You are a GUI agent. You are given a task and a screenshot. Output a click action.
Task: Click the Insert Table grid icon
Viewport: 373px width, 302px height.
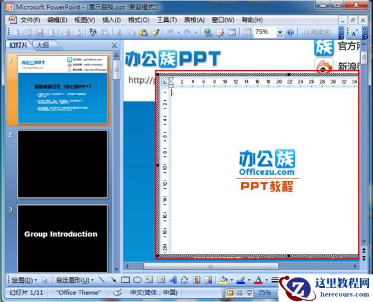pos(232,32)
